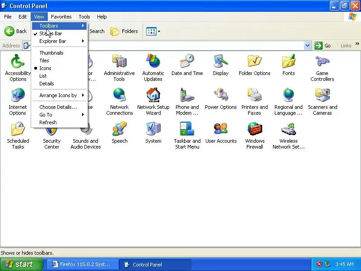Open Network Connections
Screen dimensions: 361x271
click(x=119, y=101)
